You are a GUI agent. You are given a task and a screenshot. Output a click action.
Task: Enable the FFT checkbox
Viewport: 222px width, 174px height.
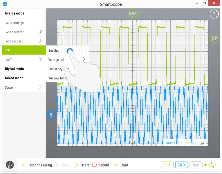[x=84, y=50]
